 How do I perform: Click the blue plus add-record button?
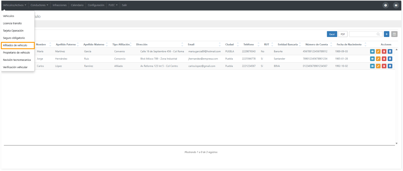pyautogui.click(x=387, y=34)
